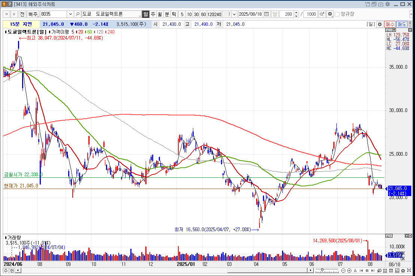415x276 pixels.
Task: Open the calendar date picker icon
Action: pos(266,14)
